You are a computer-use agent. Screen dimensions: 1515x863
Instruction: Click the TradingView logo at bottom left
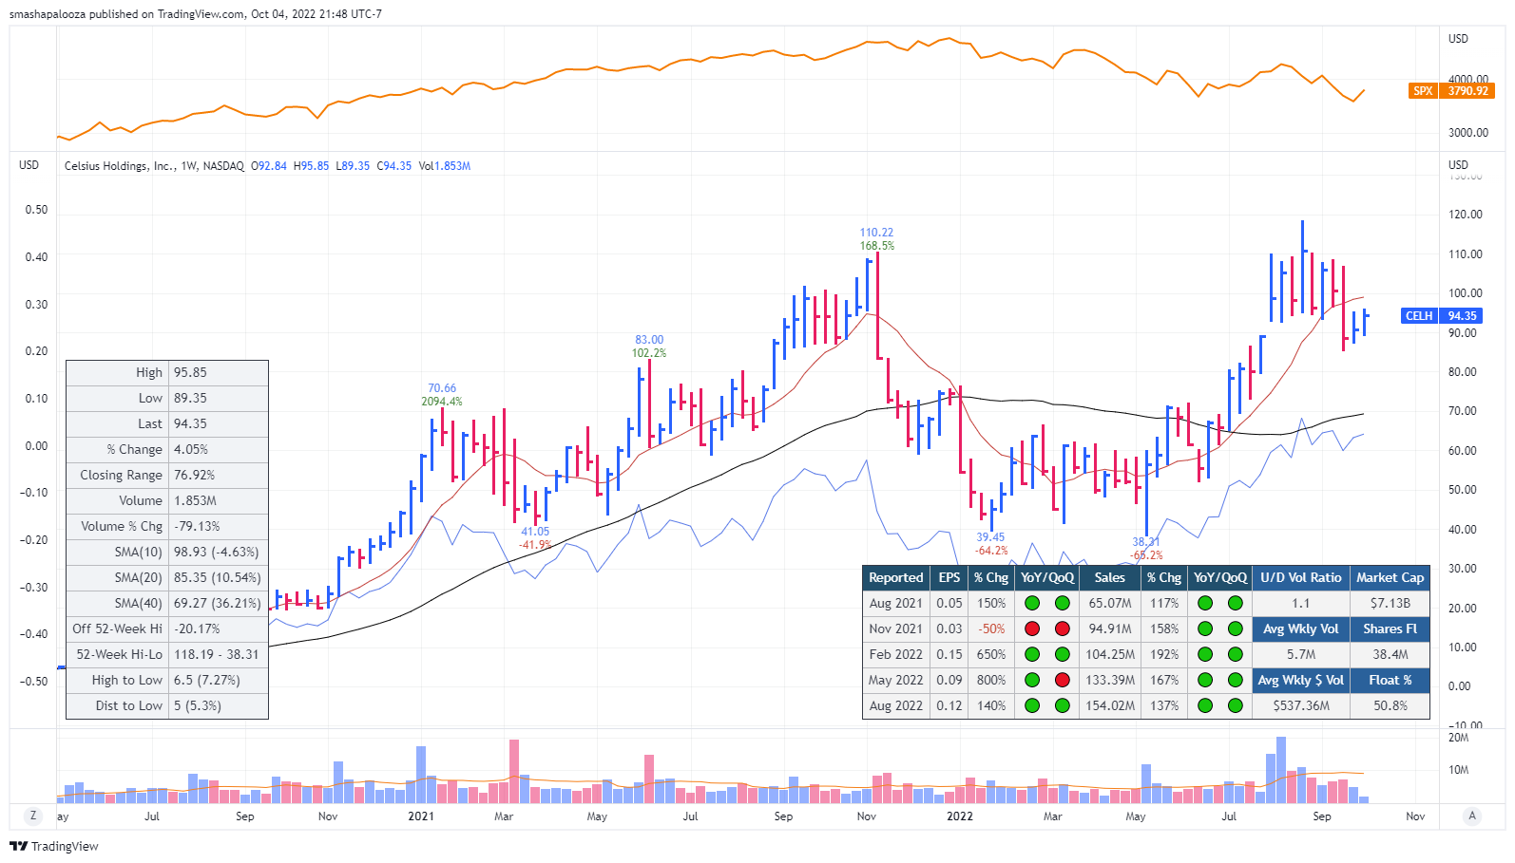[x=54, y=846]
